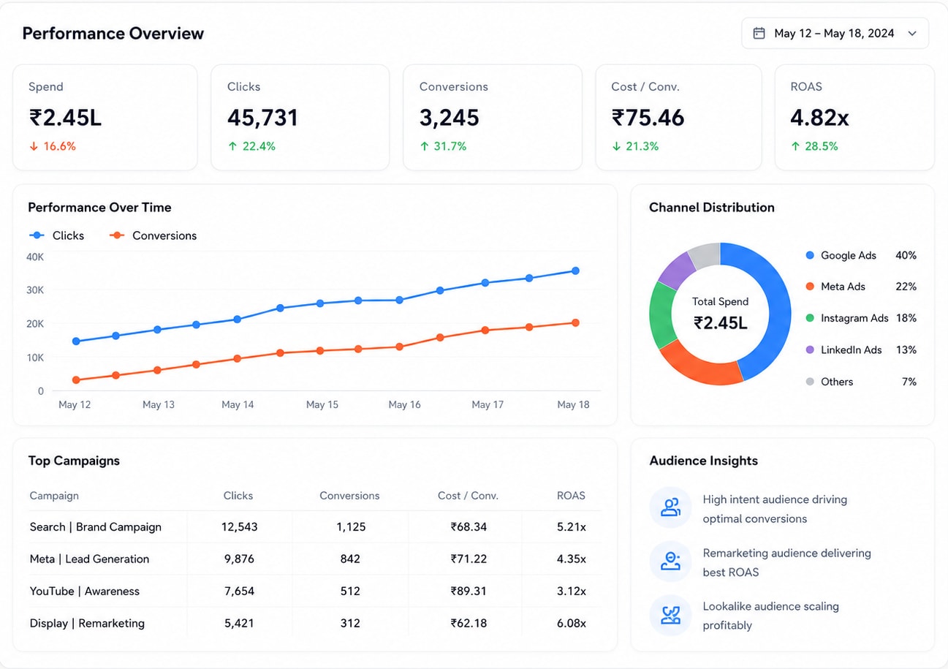Sort table by ROAS column header

coord(571,496)
